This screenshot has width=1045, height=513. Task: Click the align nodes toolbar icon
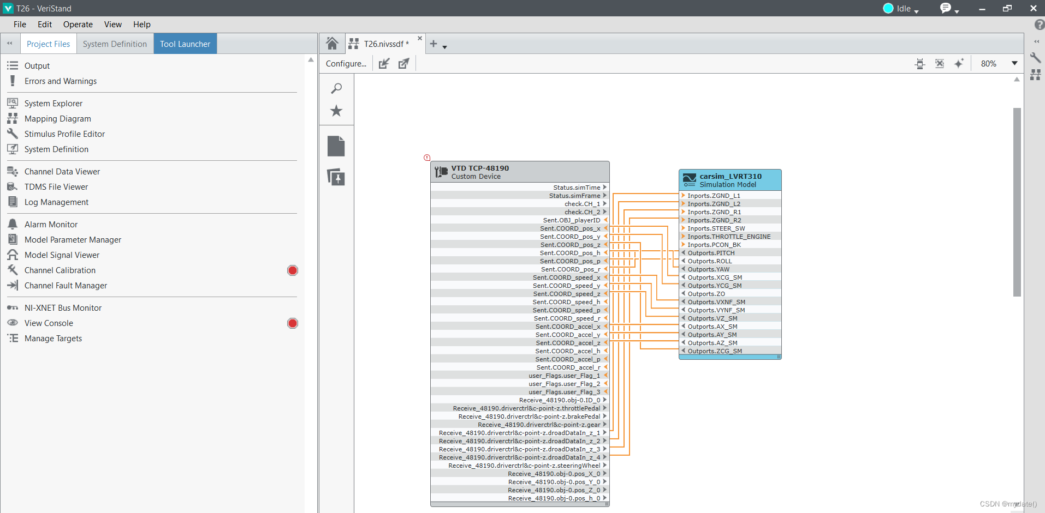pos(920,64)
